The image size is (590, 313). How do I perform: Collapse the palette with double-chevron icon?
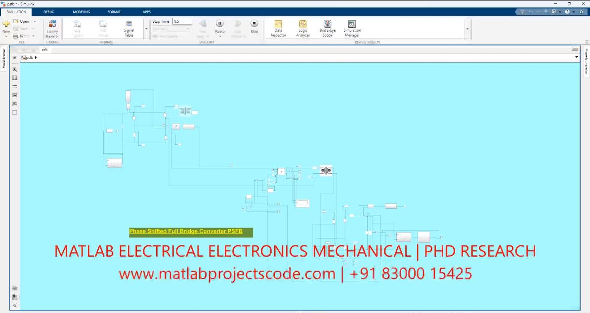[15, 306]
